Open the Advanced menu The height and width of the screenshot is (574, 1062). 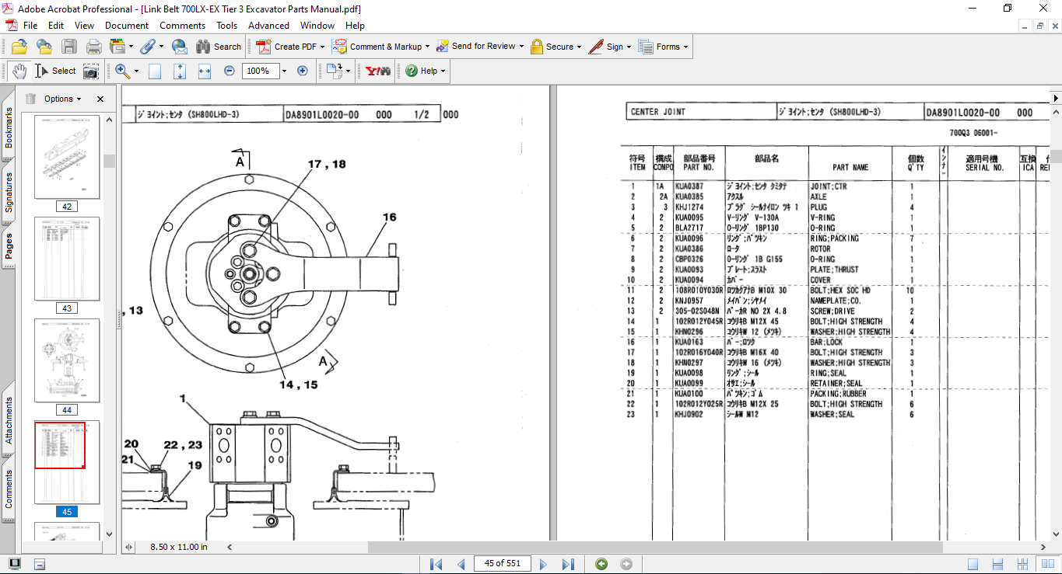268,25
